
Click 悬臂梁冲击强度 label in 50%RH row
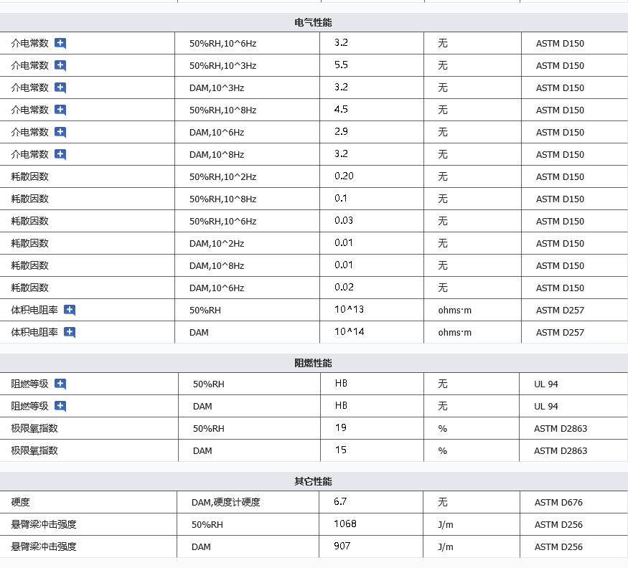(x=44, y=524)
